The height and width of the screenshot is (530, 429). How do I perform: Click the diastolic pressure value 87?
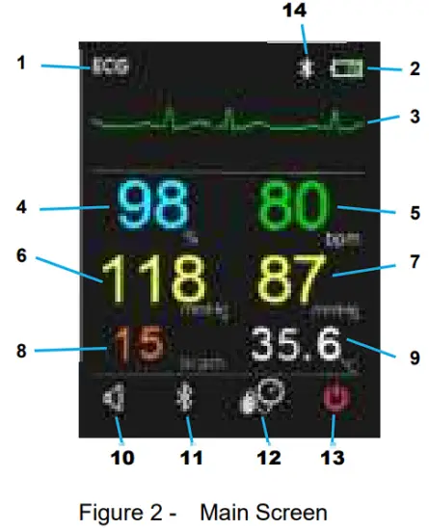click(291, 278)
